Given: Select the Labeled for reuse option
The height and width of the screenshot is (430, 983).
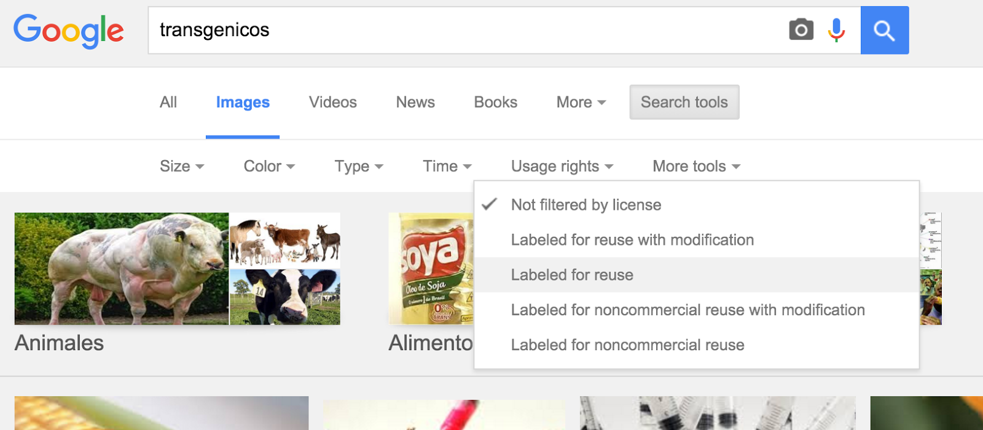Looking at the screenshot, I should coord(572,275).
